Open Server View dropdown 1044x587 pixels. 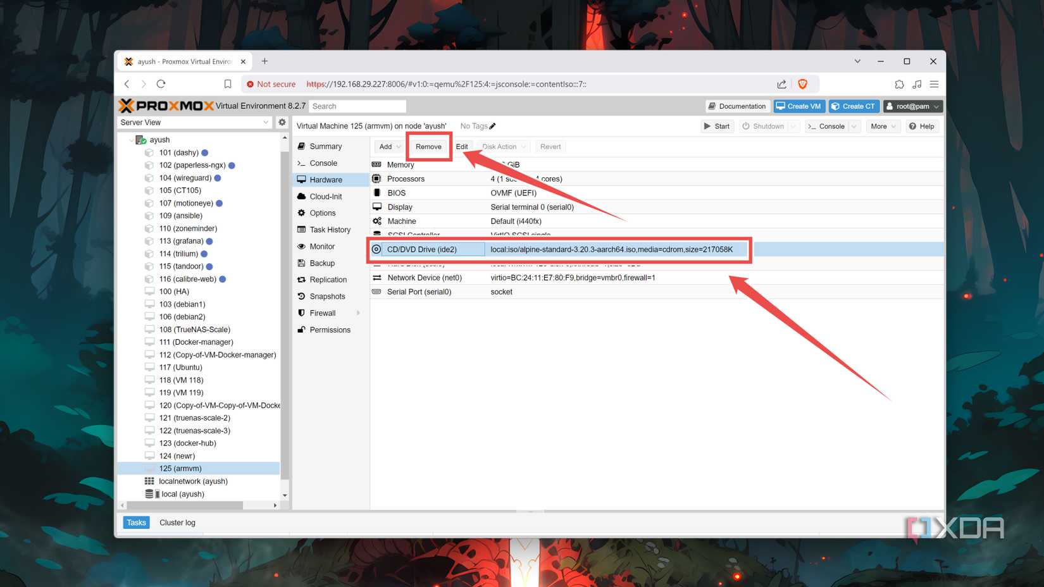195,122
